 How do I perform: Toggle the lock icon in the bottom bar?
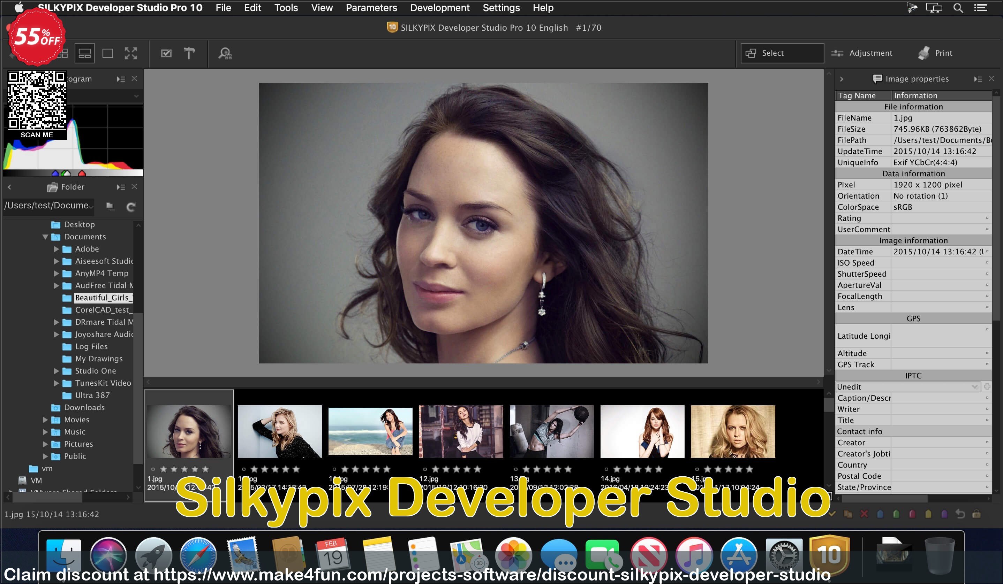point(976,514)
